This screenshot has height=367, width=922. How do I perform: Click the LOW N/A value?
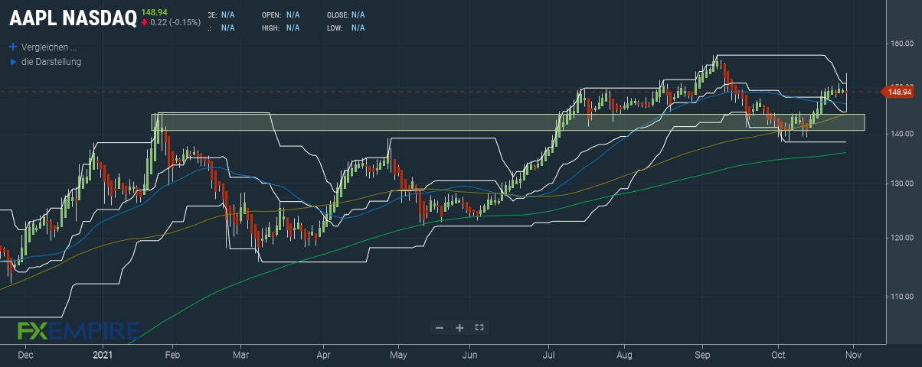(x=358, y=28)
